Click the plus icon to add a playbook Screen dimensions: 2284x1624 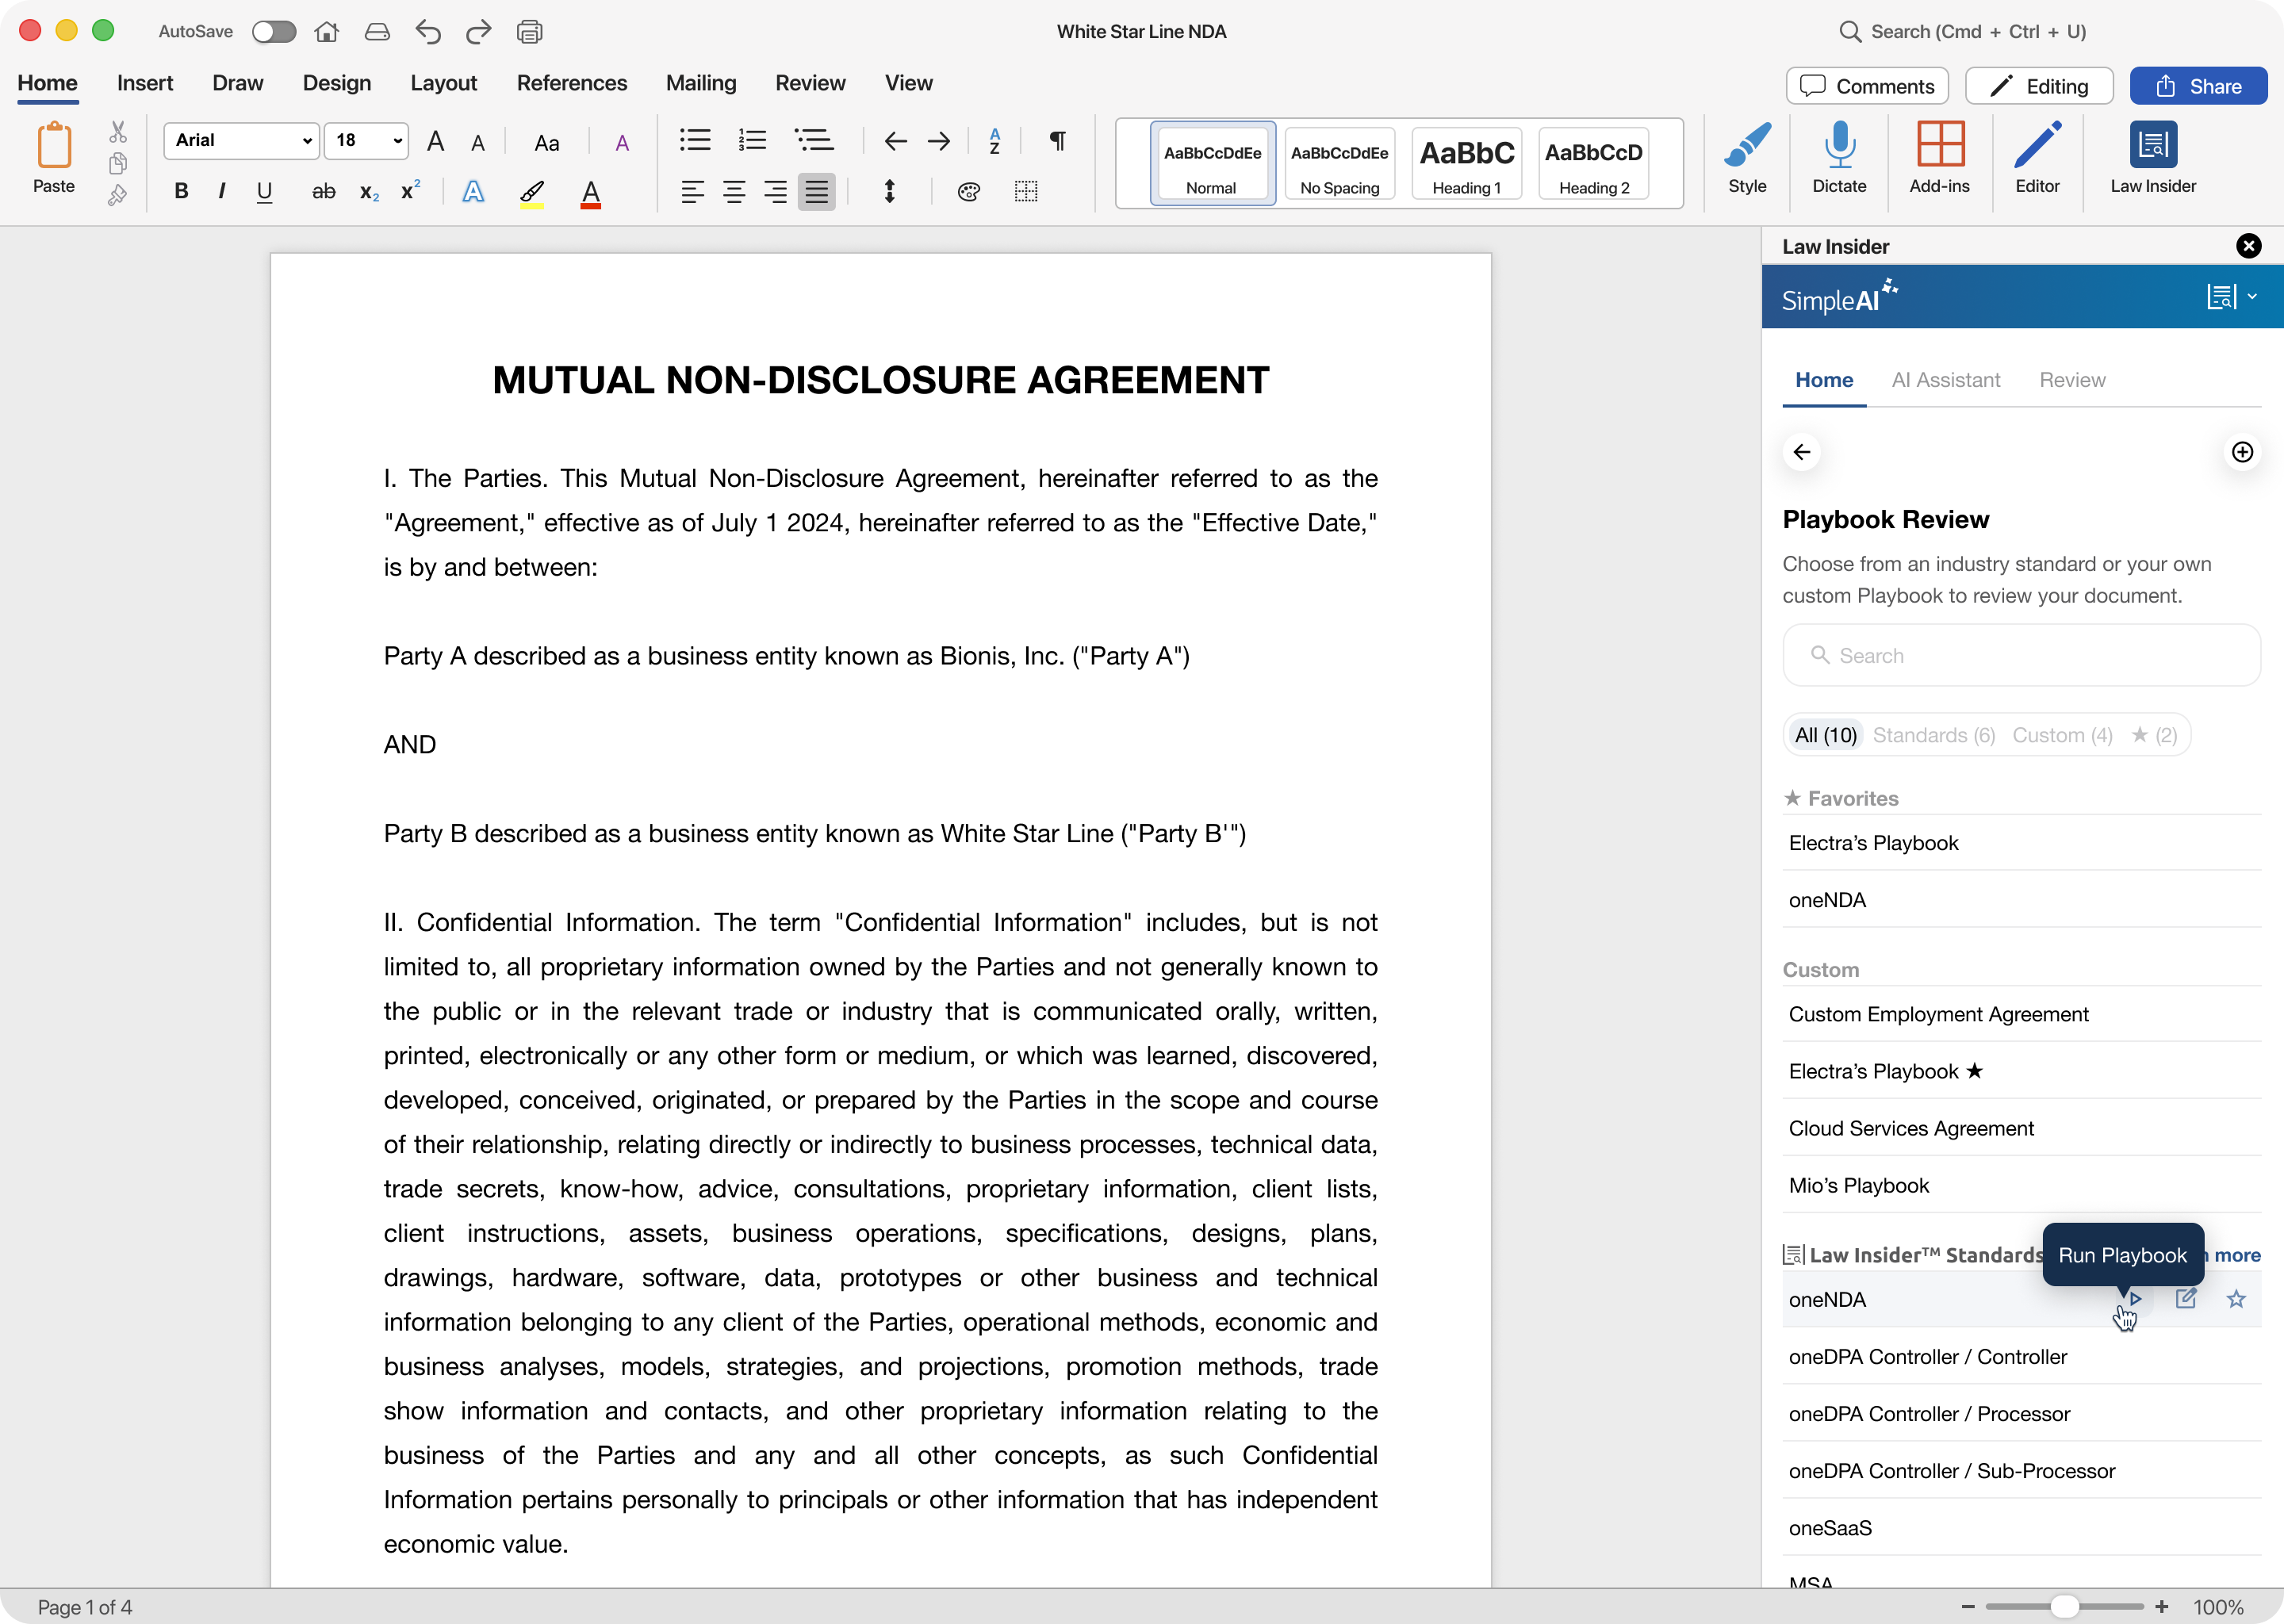[x=2242, y=452]
